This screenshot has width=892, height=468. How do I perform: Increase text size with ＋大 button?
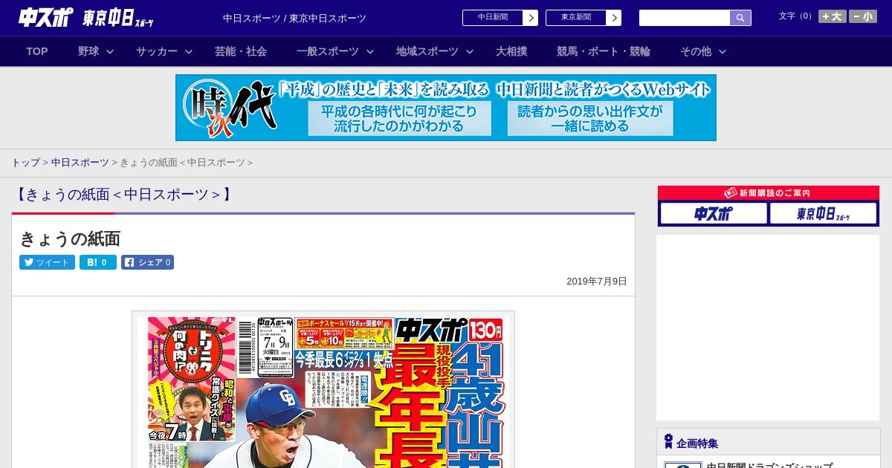click(x=833, y=16)
